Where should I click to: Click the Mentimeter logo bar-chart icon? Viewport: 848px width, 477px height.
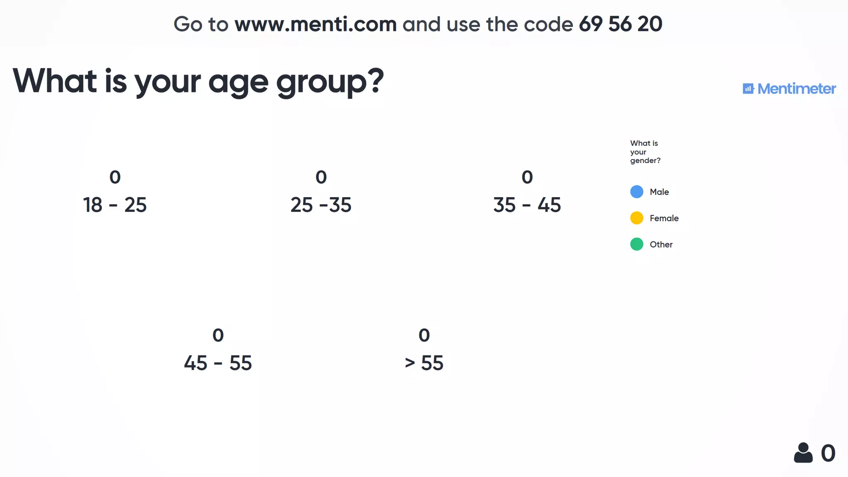pos(748,89)
